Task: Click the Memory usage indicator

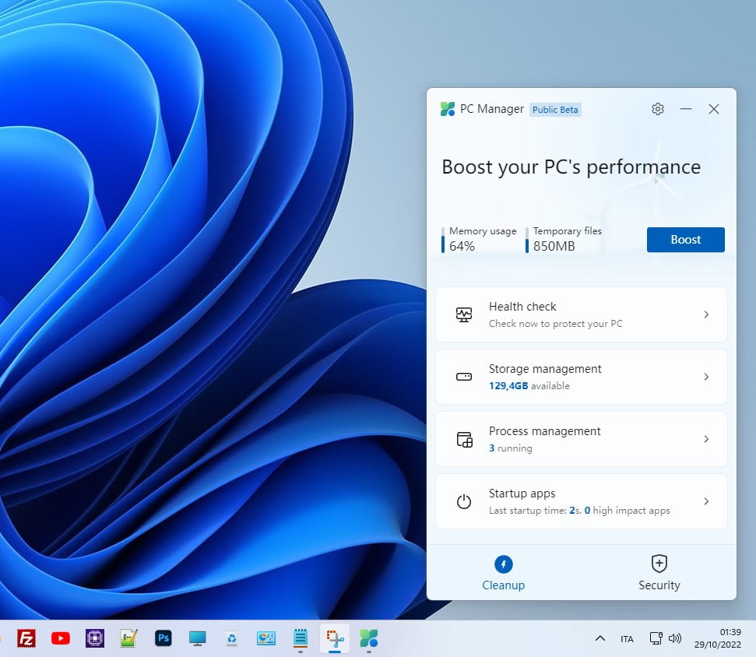Action: (480, 240)
